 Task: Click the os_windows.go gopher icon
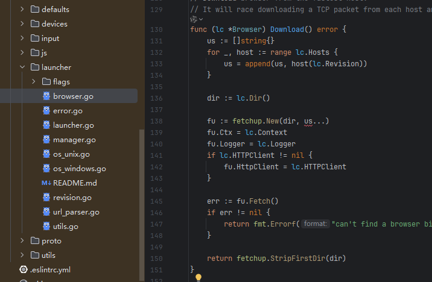[x=46, y=169]
